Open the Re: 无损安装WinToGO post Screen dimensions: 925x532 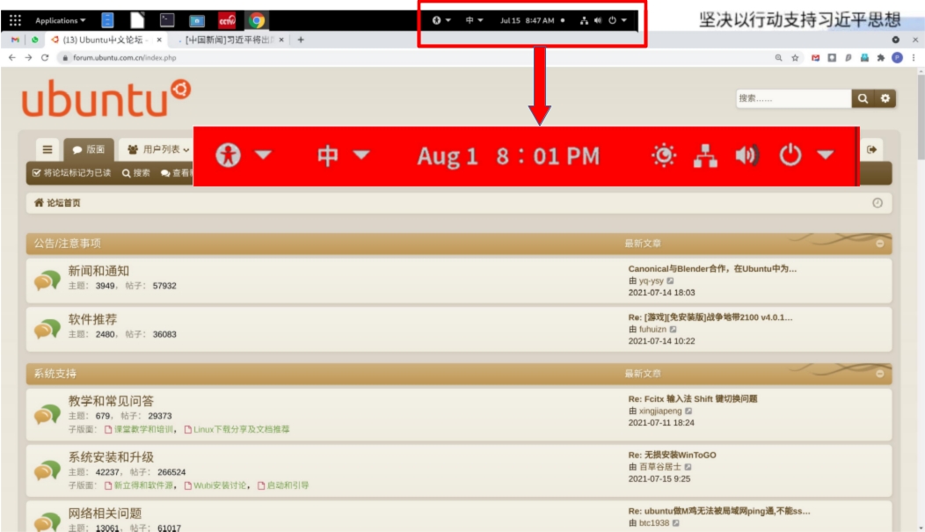pos(672,455)
